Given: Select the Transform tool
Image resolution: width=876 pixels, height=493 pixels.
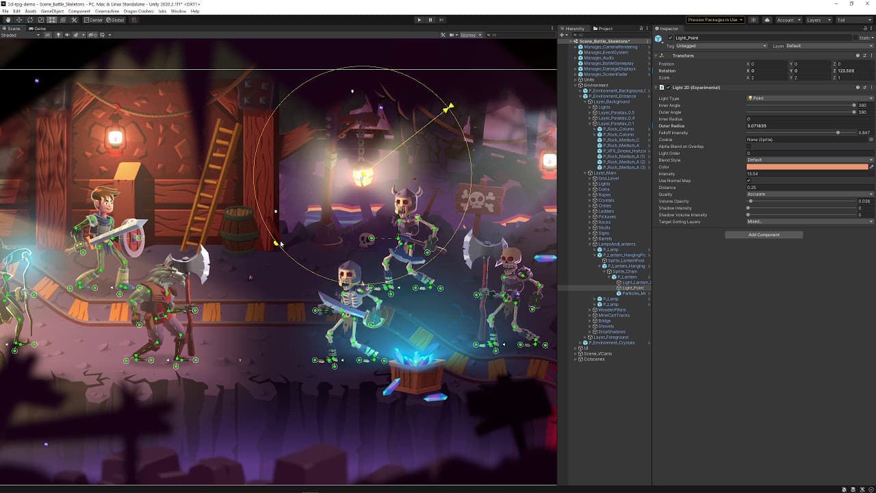Looking at the screenshot, I should coord(63,20).
